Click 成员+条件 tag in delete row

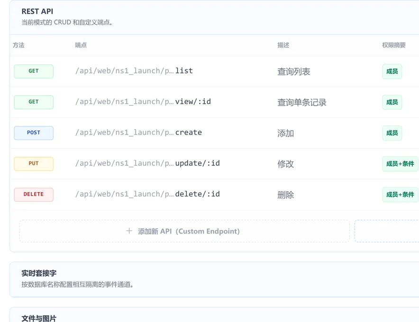click(x=400, y=195)
